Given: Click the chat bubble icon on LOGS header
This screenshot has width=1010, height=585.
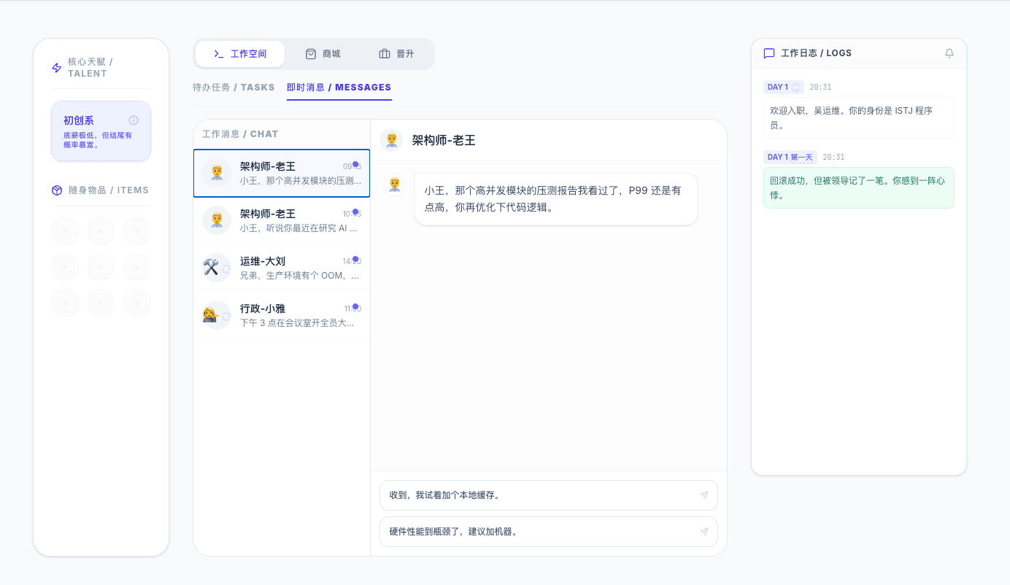Looking at the screenshot, I should (768, 53).
